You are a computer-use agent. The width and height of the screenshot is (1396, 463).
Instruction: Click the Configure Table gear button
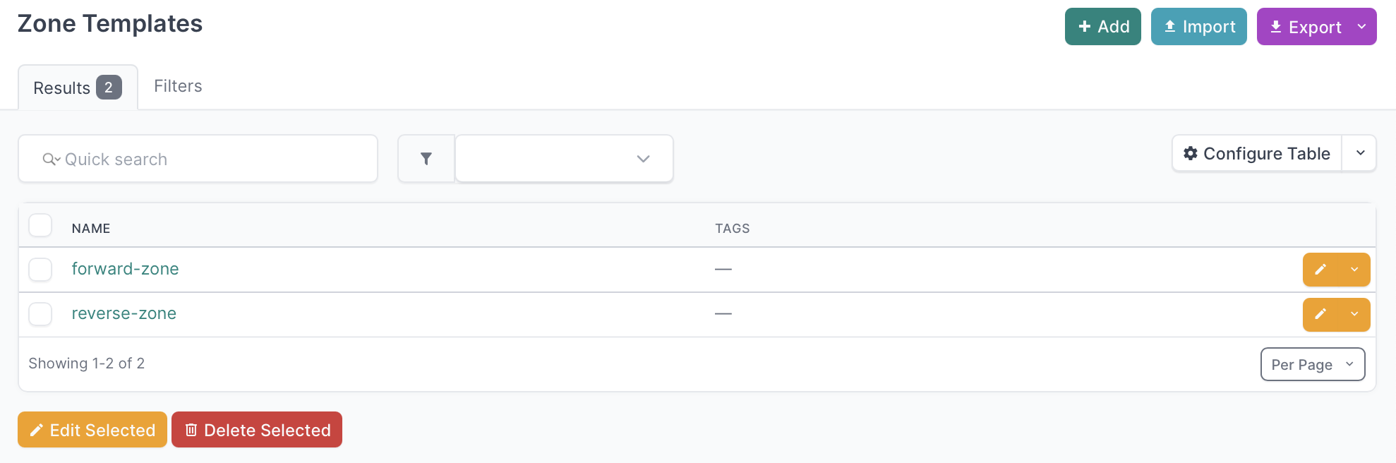coord(1257,154)
